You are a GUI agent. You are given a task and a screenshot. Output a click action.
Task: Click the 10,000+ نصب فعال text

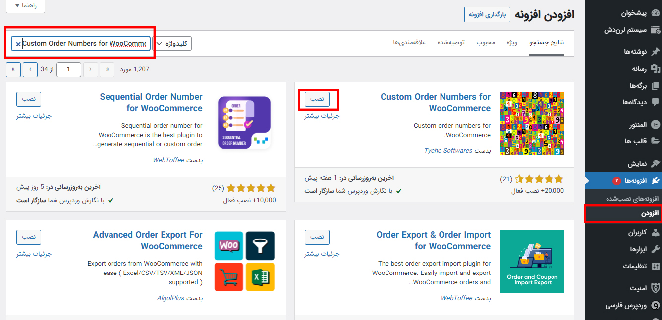click(x=249, y=200)
